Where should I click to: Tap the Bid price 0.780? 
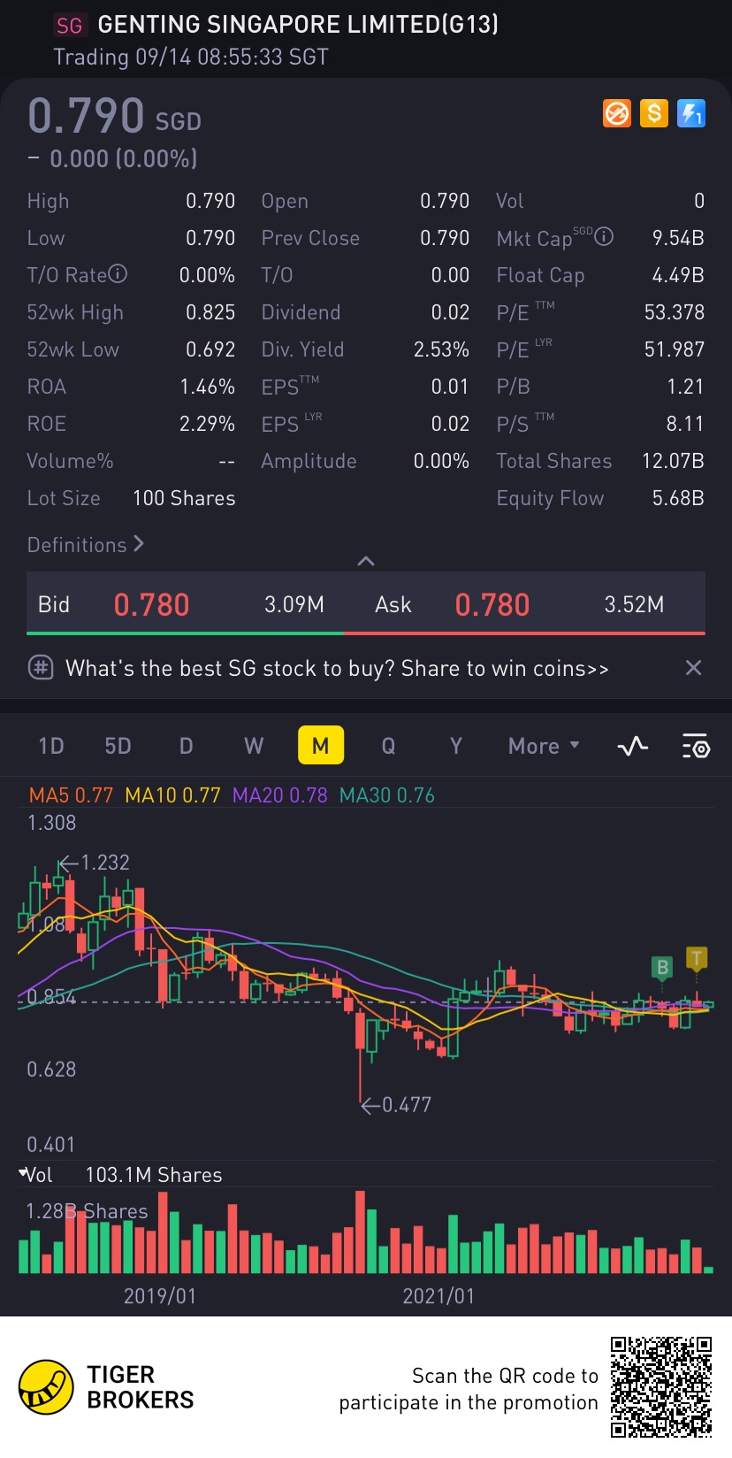151,605
